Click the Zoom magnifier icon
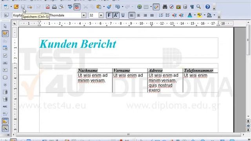Image resolution: width=251 pixels, height=141 pixels. [199, 7]
